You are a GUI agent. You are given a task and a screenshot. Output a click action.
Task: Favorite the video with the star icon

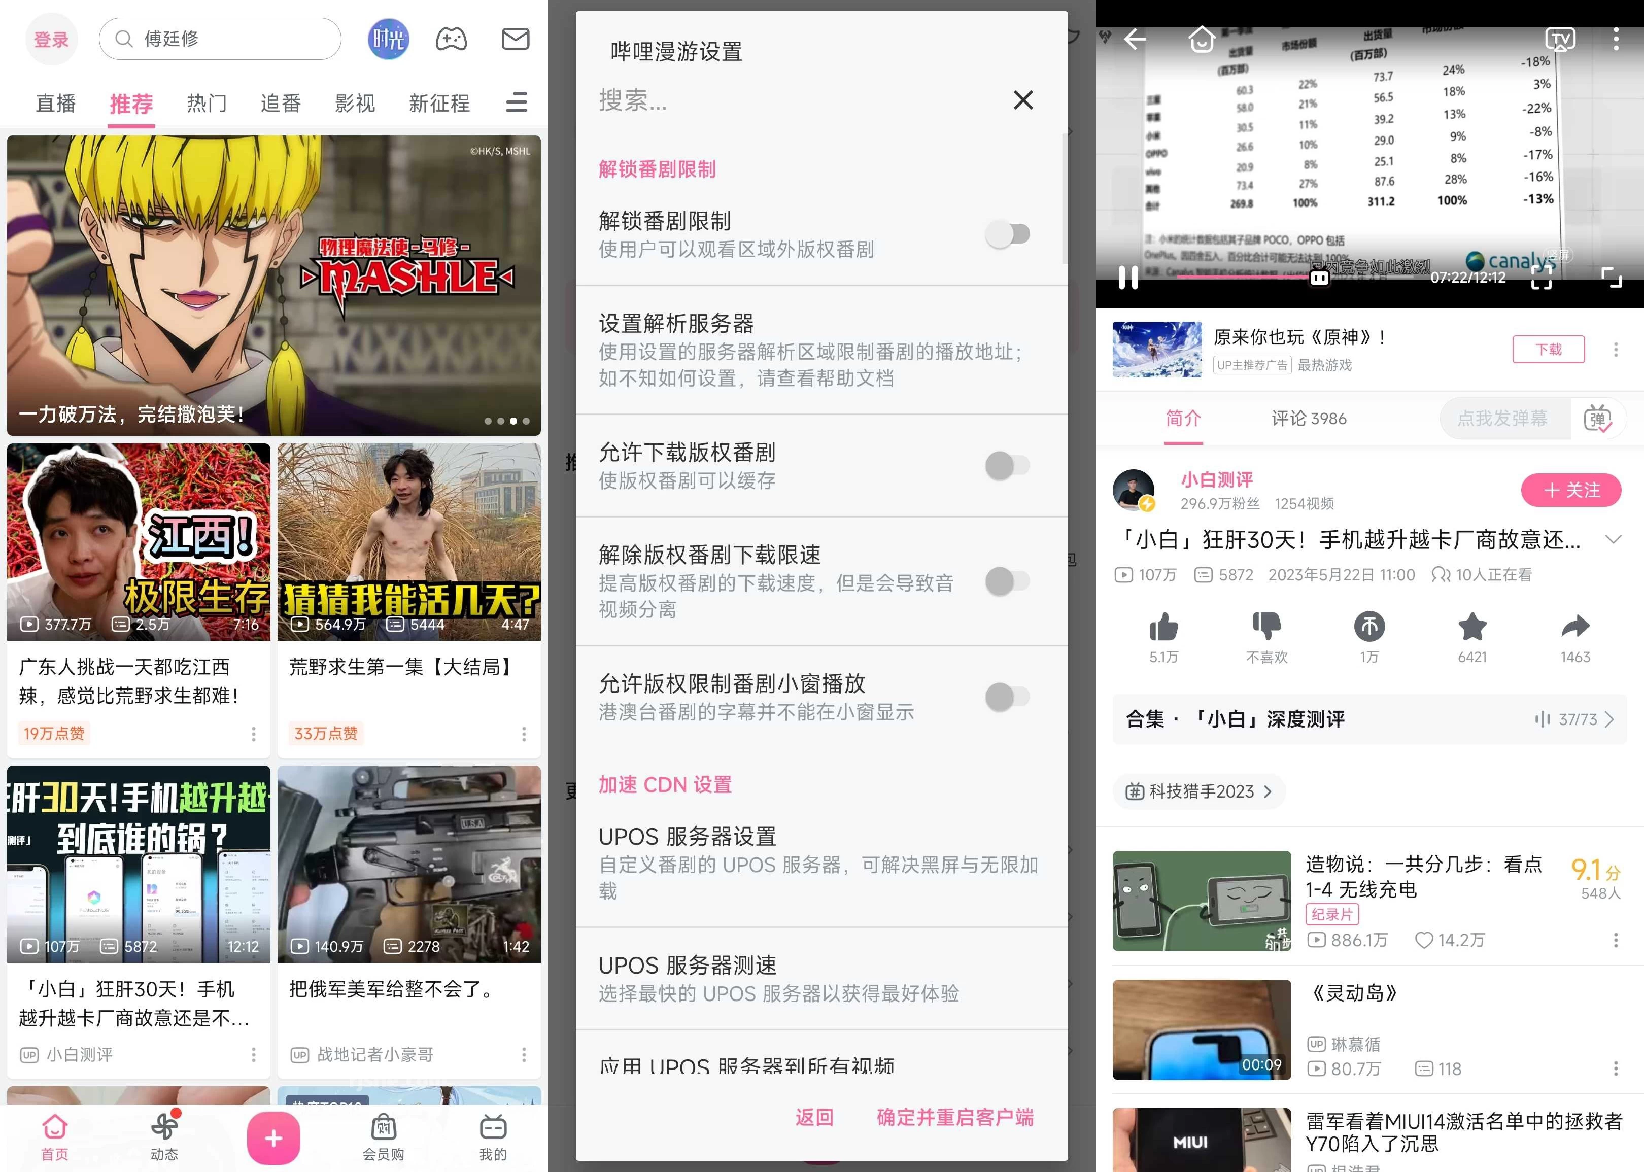(1472, 627)
